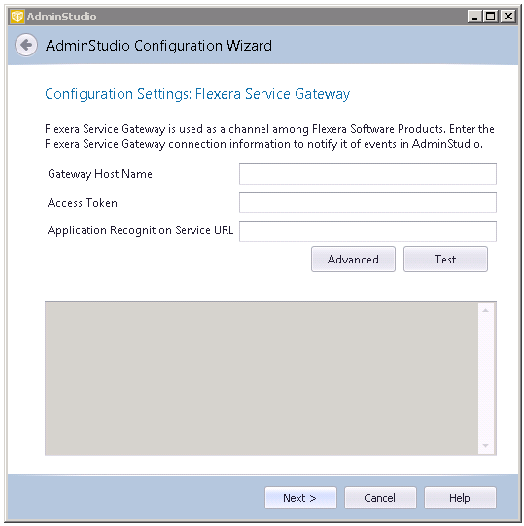The image size is (524, 526).
Task: Minimize the AdminStudio window
Action: point(474,17)
